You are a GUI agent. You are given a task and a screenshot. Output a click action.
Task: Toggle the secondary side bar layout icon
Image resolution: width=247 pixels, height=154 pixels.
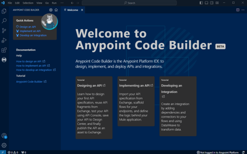(x=212, y=3)
